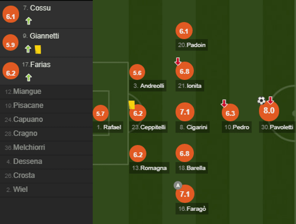Select Pisacane in the substitutes list
The image size is (296, 224).
pos(28,105)
